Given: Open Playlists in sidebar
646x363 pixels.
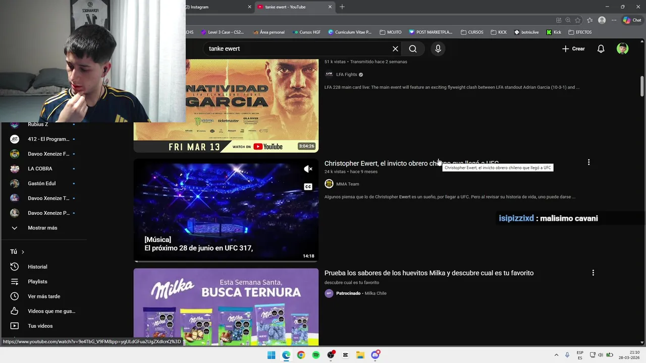Looking at the screenshot, I should click(37, 281).
